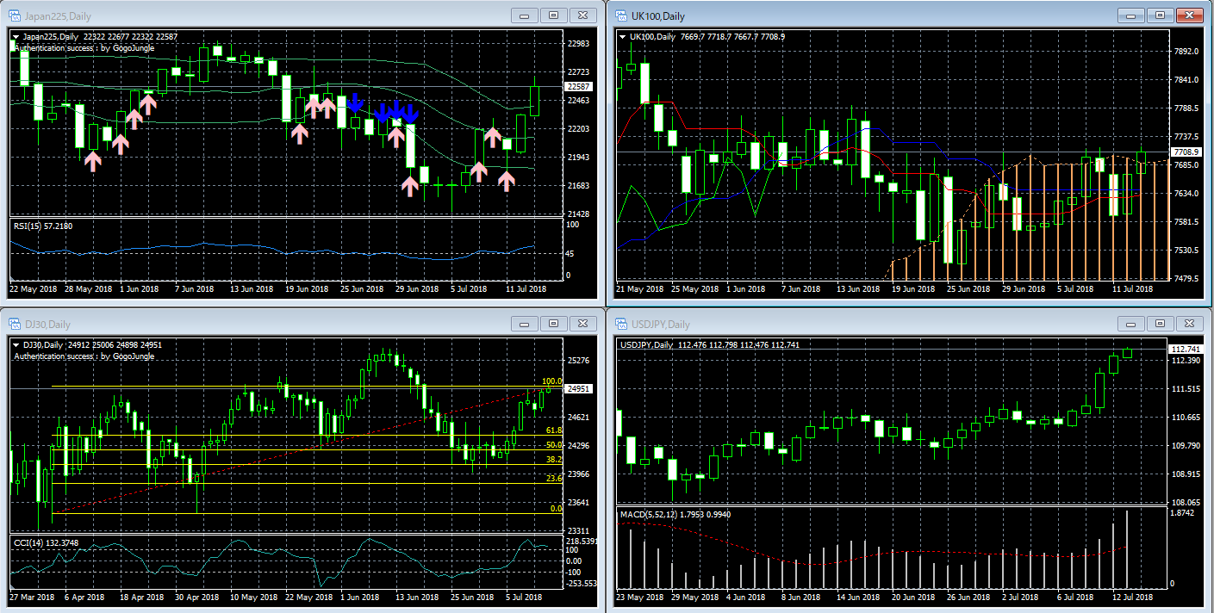Select the RSI(15) indicator label
The image size is (1214, 613).
[x=42, y=226]
